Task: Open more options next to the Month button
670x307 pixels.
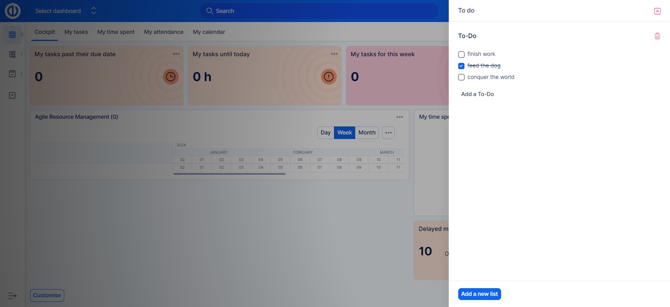Action: tap(388, 133)
